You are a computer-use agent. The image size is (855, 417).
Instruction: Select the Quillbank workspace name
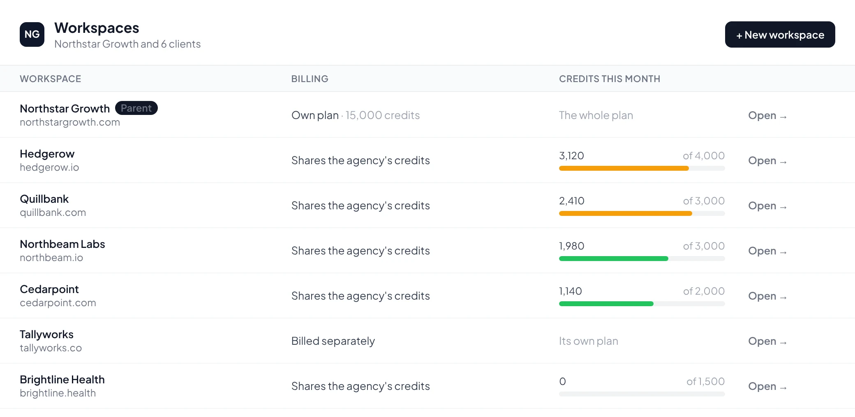[x=44, y=199]
